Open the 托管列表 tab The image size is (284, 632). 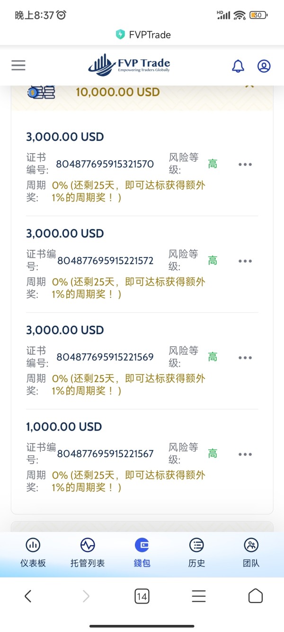(x=88, y=553)
